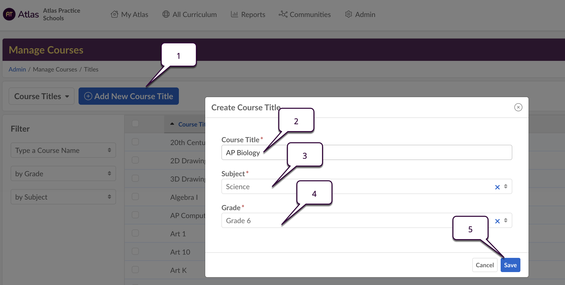Screen dimensions: 565x285
Task: Click the Atlas logo icon
Action: click(x=9, y=14)
